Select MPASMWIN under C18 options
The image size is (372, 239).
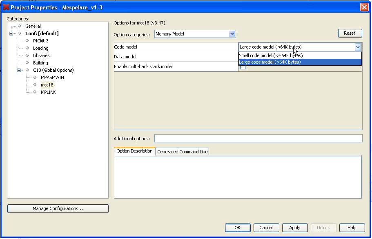52,77
